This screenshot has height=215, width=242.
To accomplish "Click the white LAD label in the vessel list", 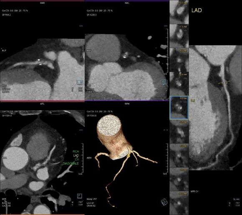I will [76, 155].
